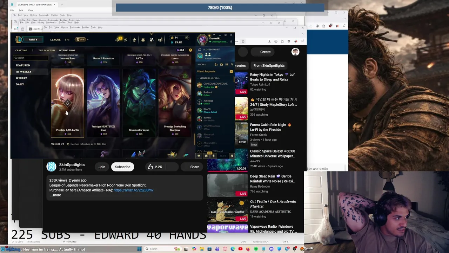The width and height of the screenshot is (449, 253).
Task: Click the list view icon in SOCIAL
Action: 227,64
